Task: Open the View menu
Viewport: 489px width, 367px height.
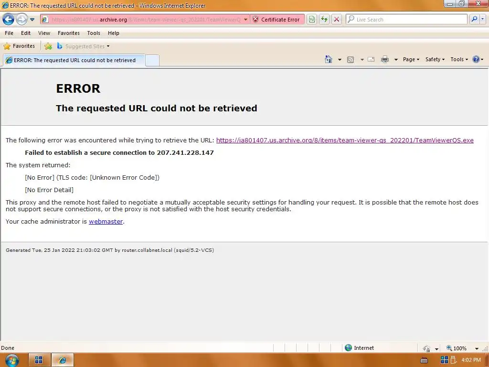Action: pos(44,33)
